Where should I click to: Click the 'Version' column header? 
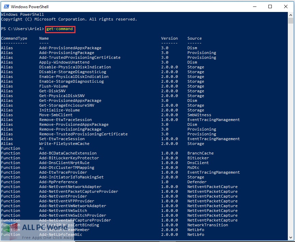(169, 38)
